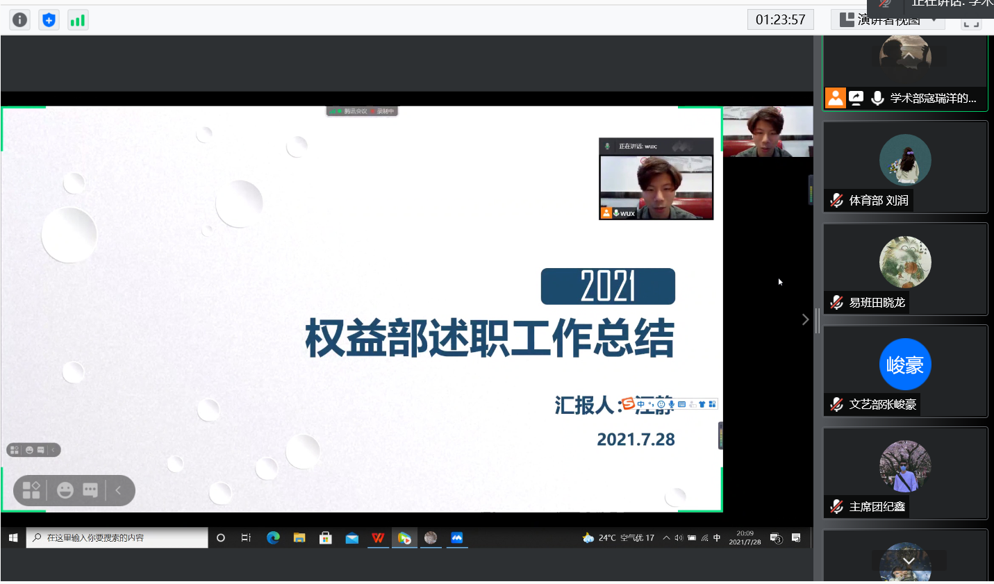
Task: Collapse the large floating toolbar arrow
Action: pos(118,490)
